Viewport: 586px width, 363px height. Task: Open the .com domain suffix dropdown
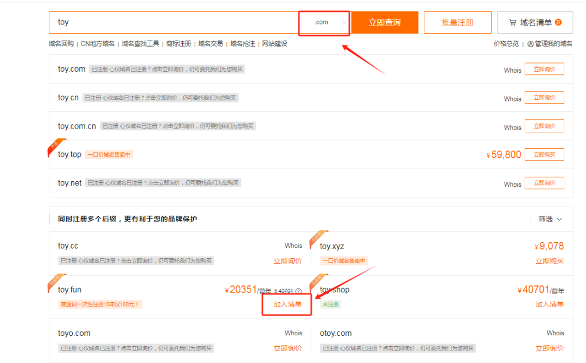point(324,22)
